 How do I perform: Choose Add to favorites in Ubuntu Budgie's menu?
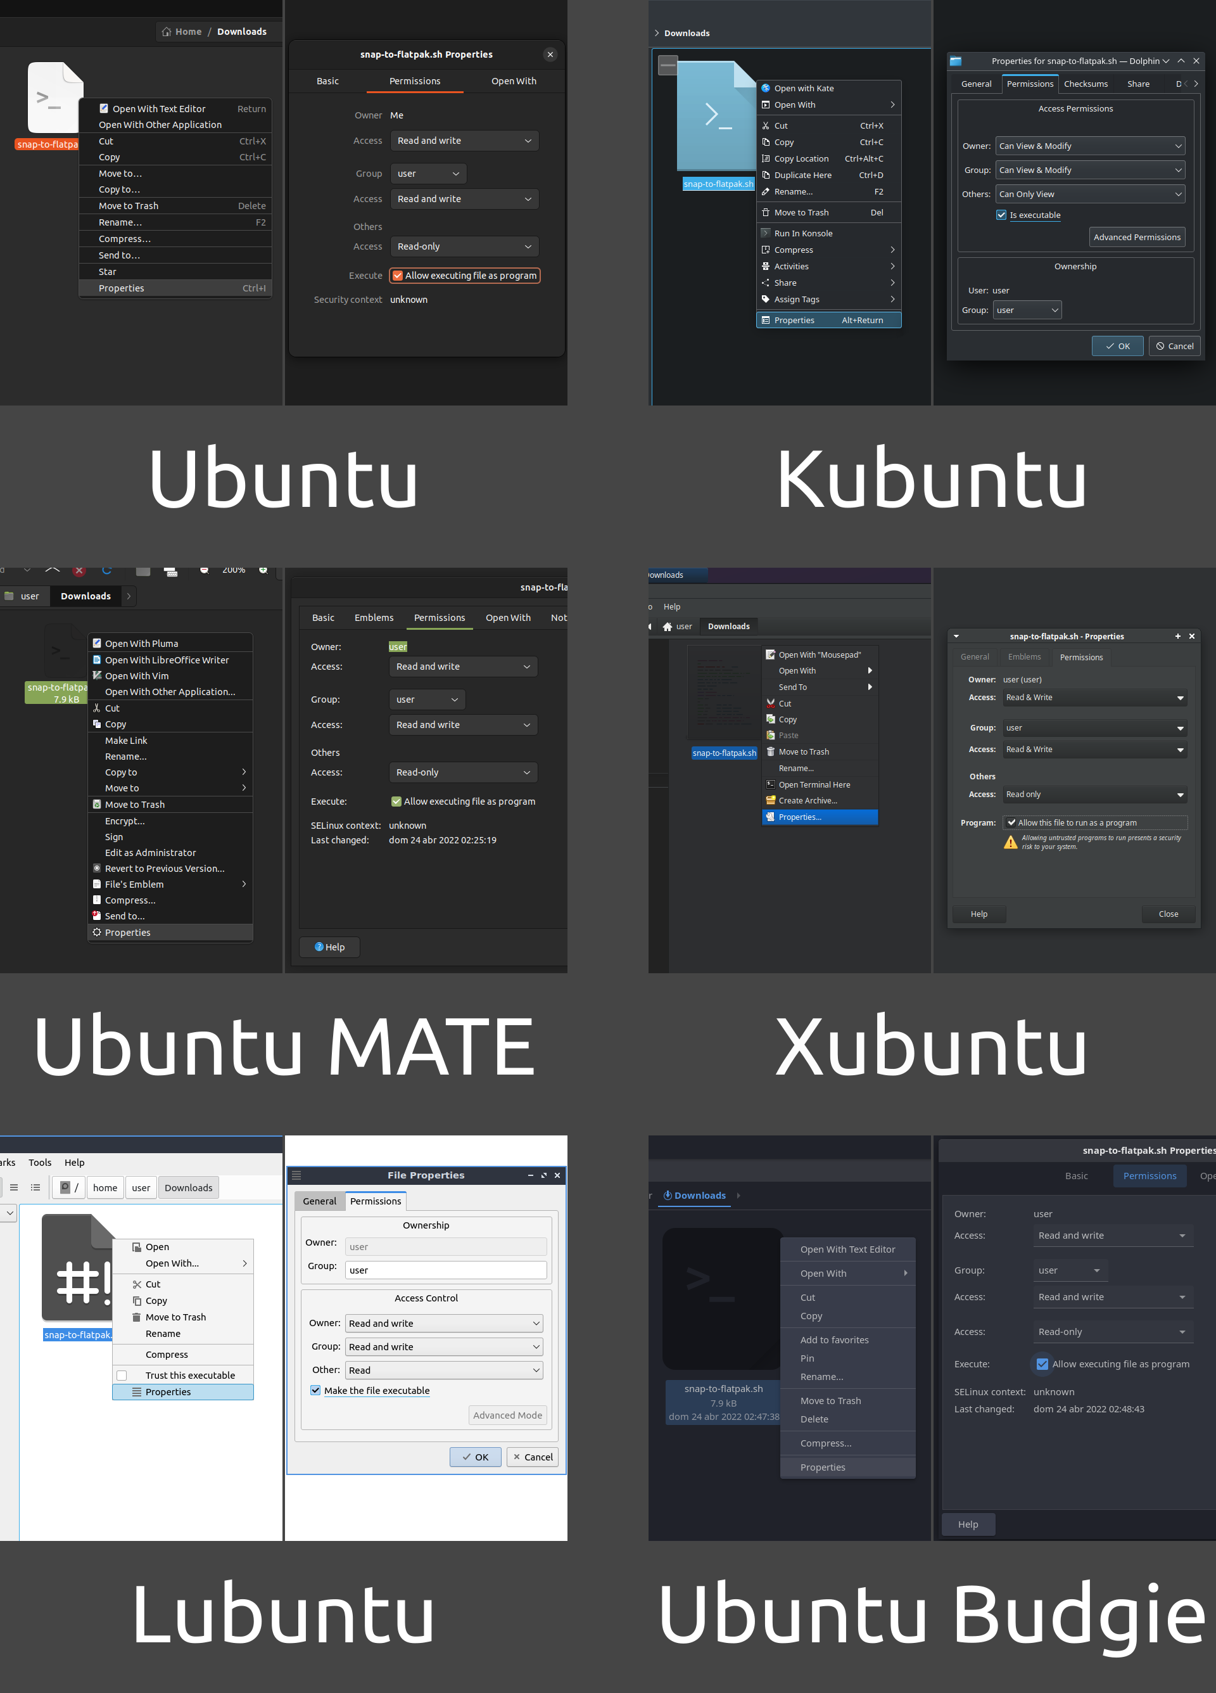coord(847,1340)
